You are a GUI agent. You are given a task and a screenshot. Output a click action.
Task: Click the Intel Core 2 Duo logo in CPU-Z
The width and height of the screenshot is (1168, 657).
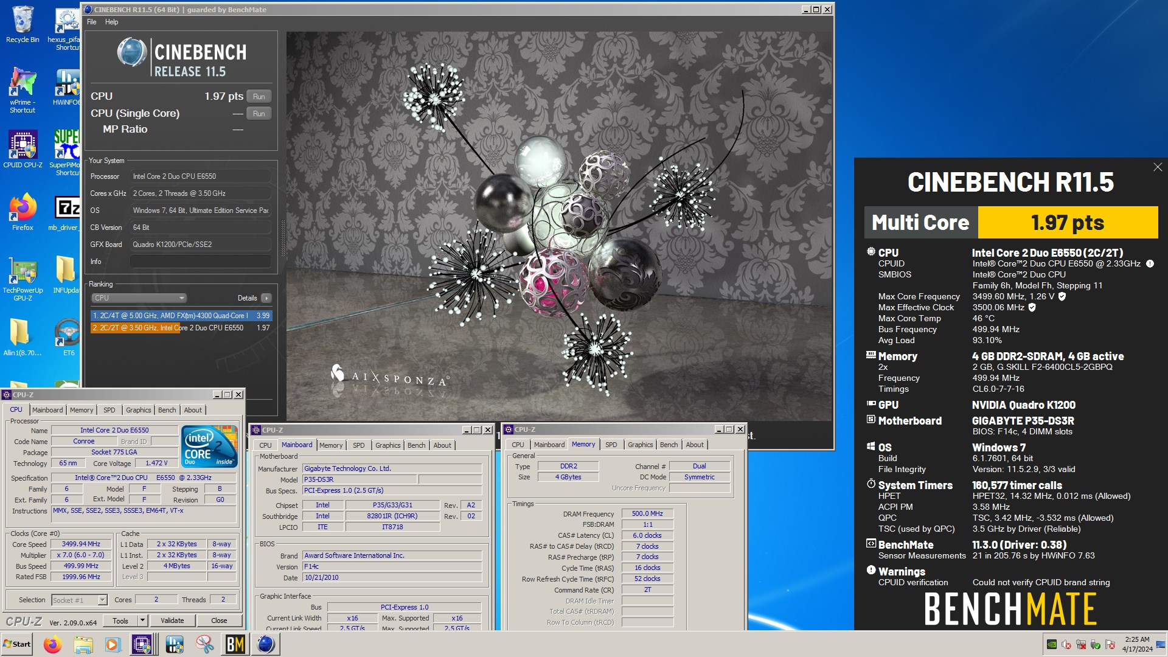[x=209, y=447]
